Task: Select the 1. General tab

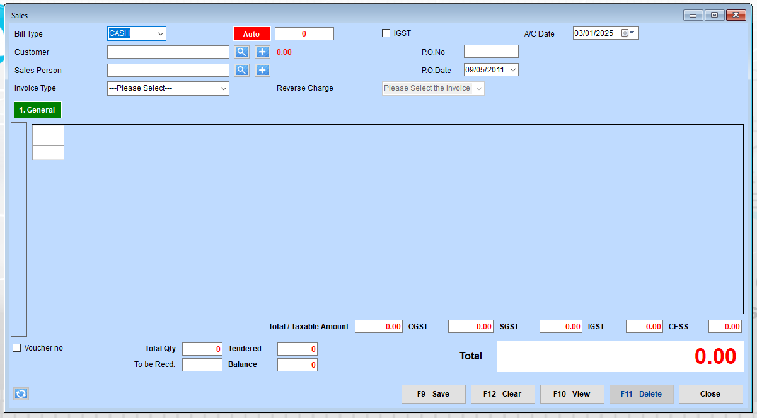Action: coord(37,110)
